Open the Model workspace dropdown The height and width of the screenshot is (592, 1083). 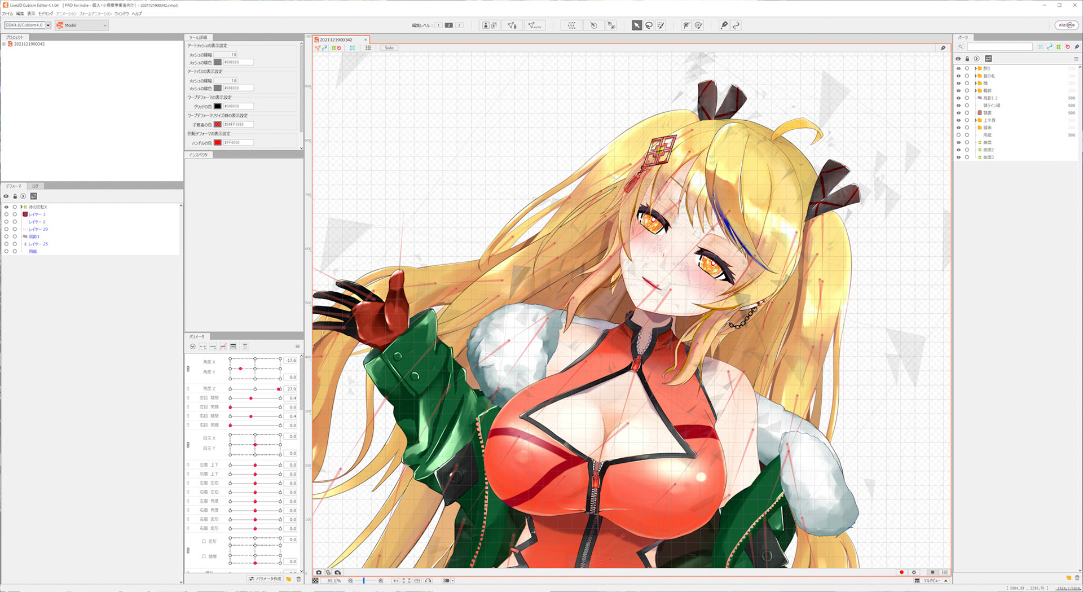coord(81,25)
